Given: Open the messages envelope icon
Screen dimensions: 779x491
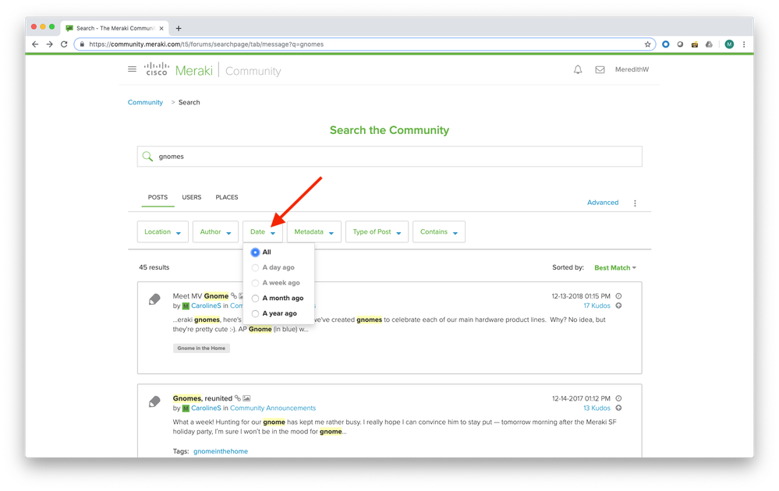Looking at the screenshot, I should [x=600, y=70].
